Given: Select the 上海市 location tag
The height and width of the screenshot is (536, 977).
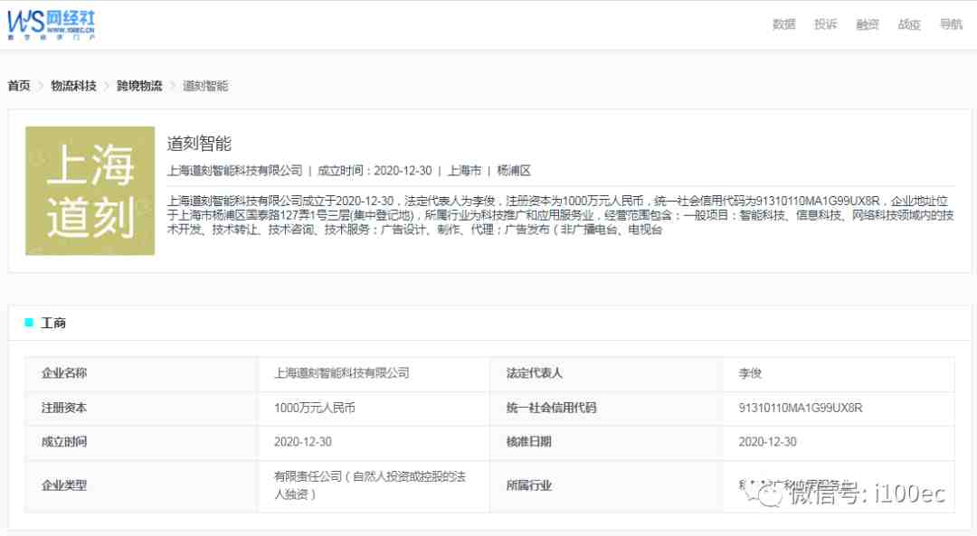Looking at the screenshot, I should (x=464, y=171).
